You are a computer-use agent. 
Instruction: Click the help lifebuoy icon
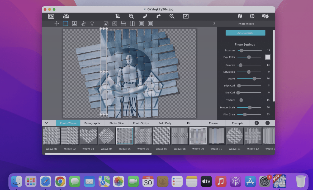(252, 16)
